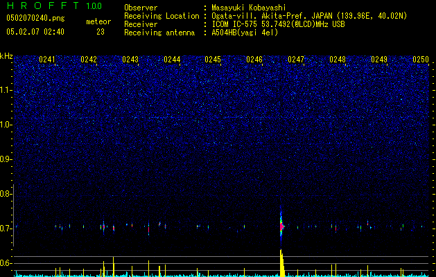
Task: Click the receiver ICOM IC-575 53.7492 MHz text
Action: click(x=278, y=24)
